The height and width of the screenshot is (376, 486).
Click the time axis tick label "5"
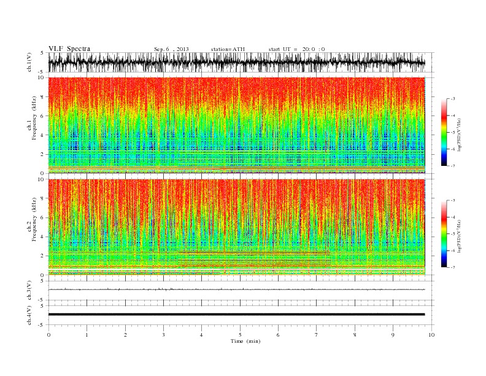point(240,335)
